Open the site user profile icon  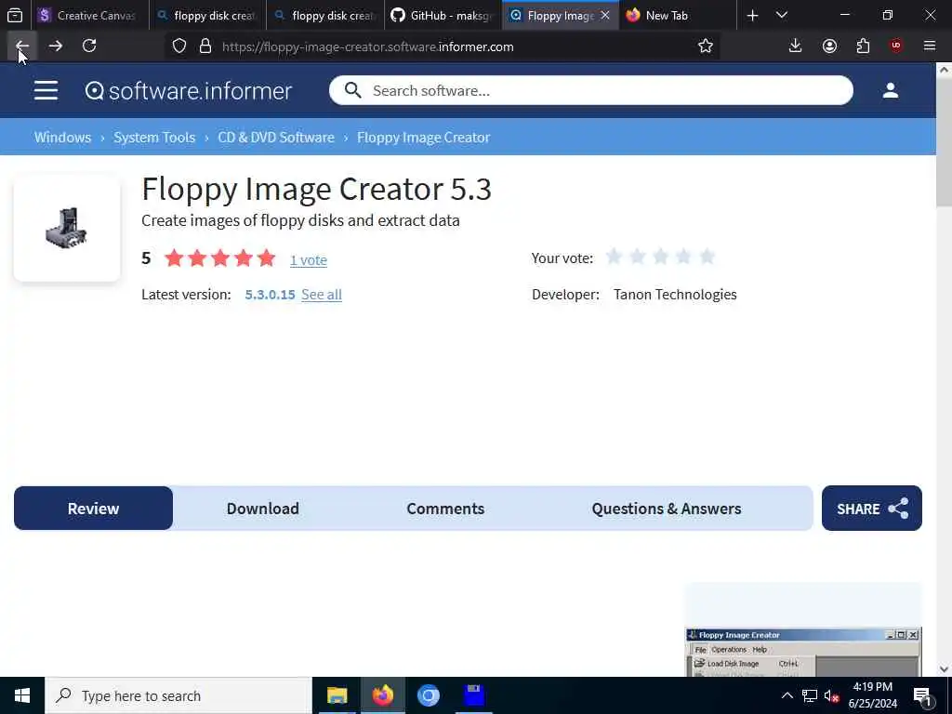[x=890, y=90]
